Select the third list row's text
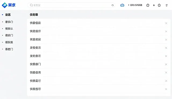This screenshot has width=172, height=99. 35,39
